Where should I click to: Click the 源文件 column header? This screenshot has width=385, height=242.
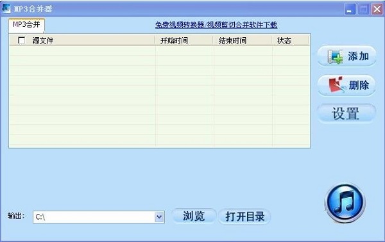click(82, 40)
